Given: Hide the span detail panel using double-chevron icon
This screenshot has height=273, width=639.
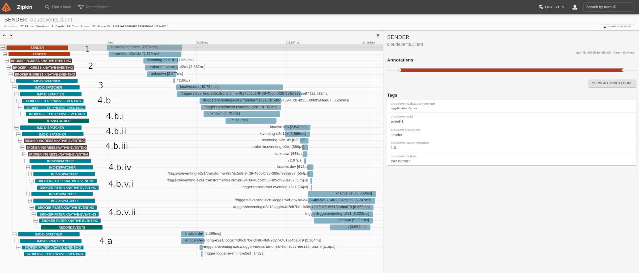Looking at the screenshot, I should click(x=378, y=35).
